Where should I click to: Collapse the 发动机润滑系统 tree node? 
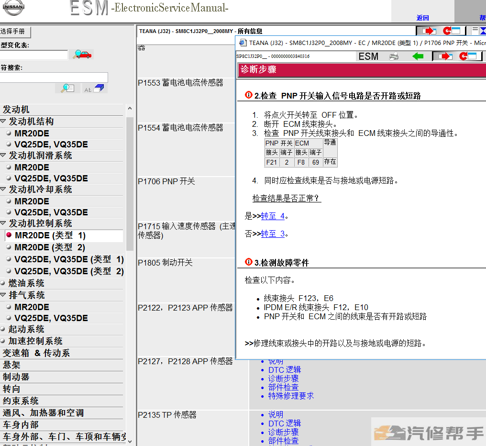click(x=3, y=155)
